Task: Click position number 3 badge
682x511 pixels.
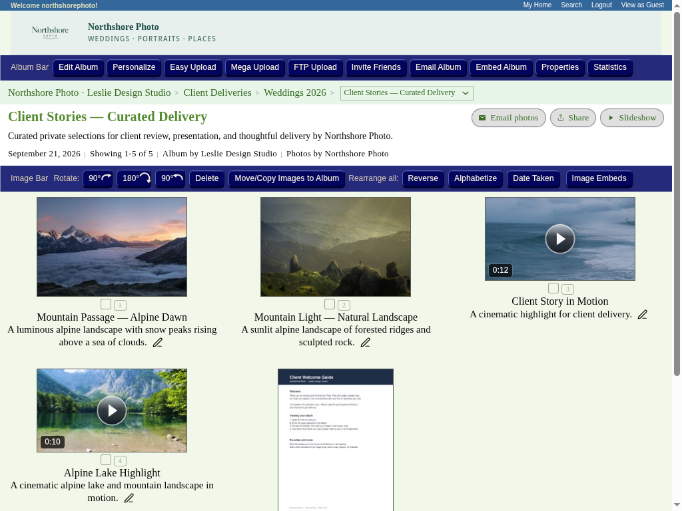Action: click(567, 289)
